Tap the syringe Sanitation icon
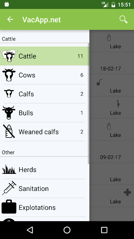Screen dimensions: 134x239 (9, 188)
